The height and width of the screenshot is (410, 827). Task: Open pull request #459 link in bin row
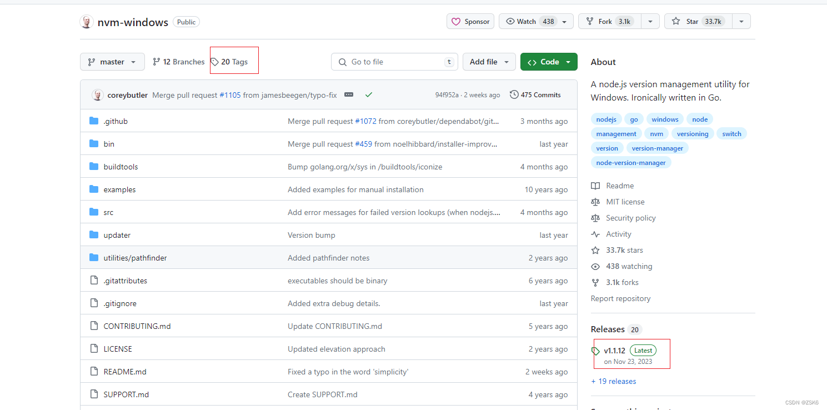(363, 144)
